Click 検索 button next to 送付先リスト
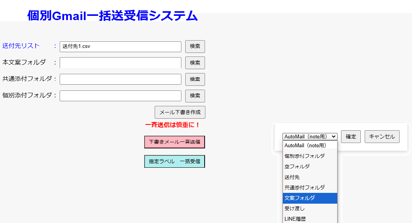Viewport: 412px width, 223px height. click(x=195, y=46)
